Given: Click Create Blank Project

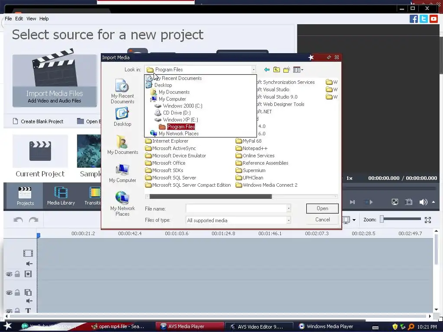Looking at the screenshot, I should 38,121.
